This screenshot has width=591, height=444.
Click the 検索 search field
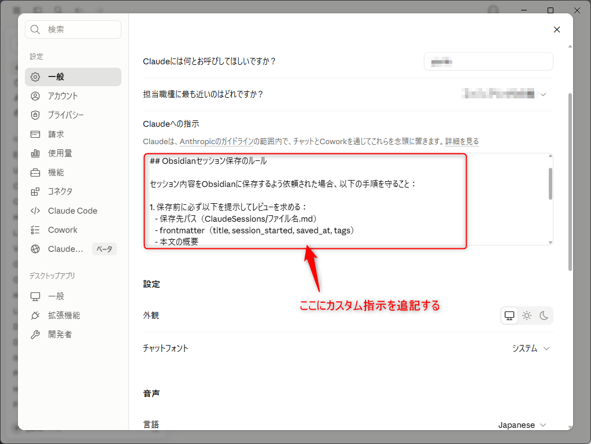73,30
